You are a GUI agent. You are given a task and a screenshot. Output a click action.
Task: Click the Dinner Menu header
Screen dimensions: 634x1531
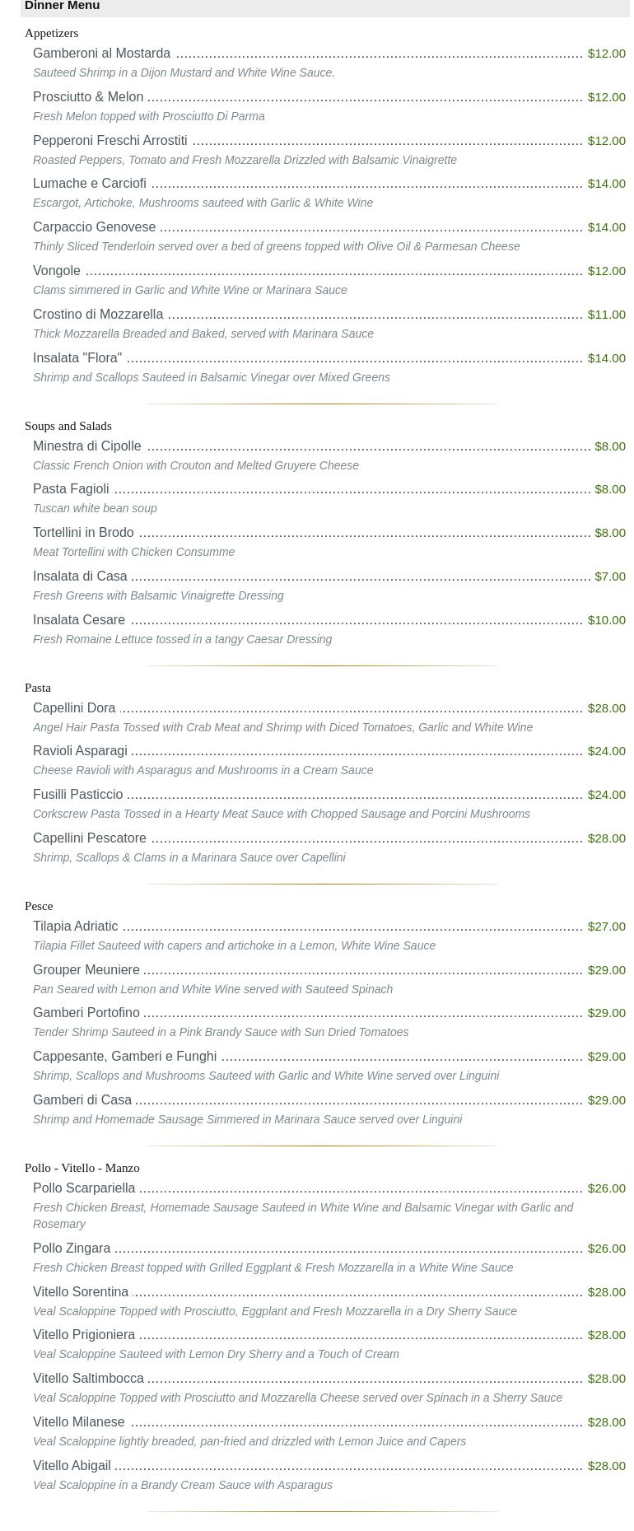(x=63, y=6)
